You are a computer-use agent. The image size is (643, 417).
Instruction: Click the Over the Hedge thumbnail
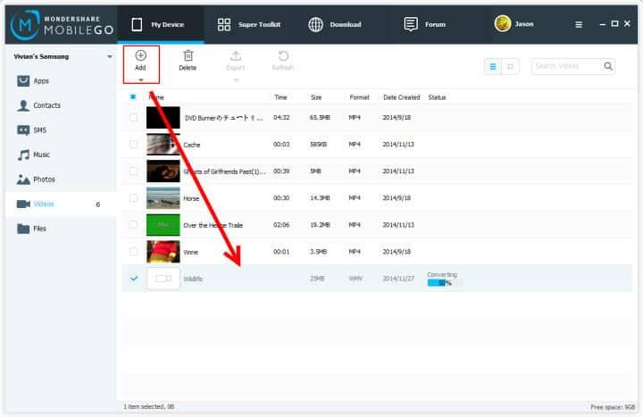point(163,225)
